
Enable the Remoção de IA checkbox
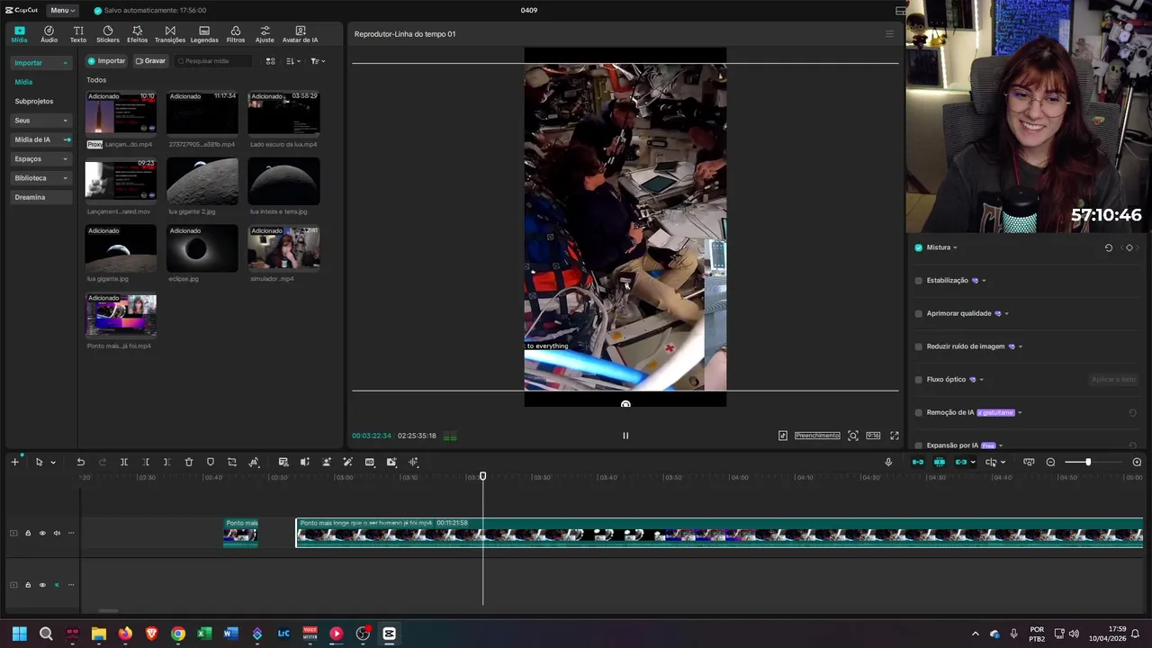click(x=918, y=412)
